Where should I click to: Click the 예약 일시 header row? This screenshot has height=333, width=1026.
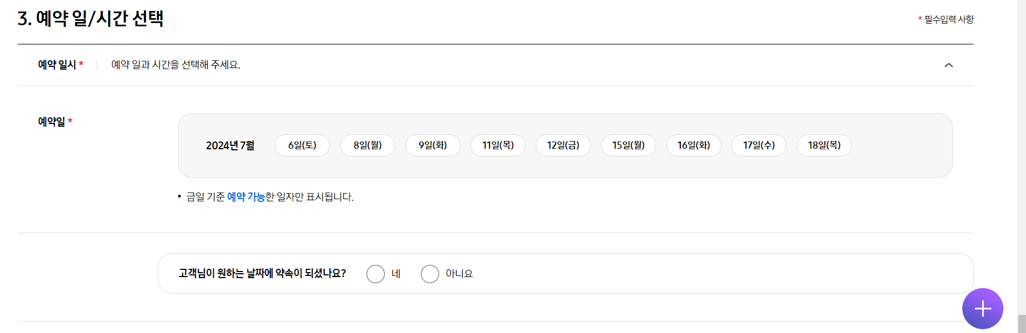click(x=496, y=65)
